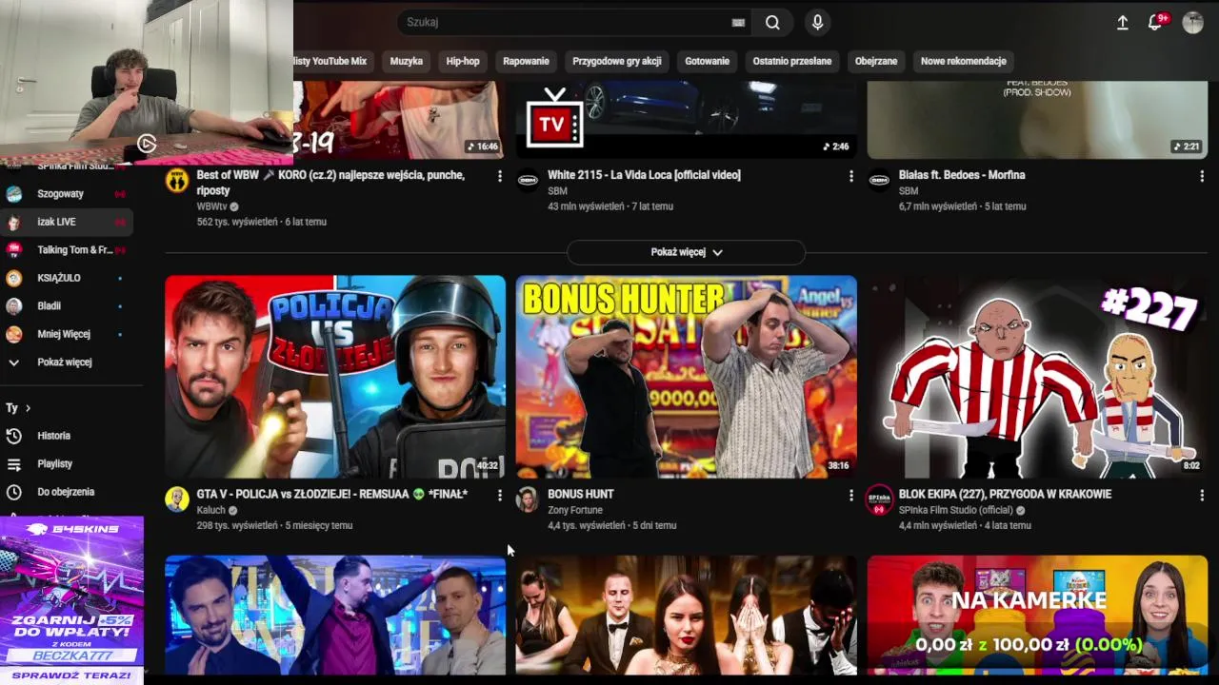
Task: Click the upload video icon
Action: pyautogui.click(x=1123, y=23)
